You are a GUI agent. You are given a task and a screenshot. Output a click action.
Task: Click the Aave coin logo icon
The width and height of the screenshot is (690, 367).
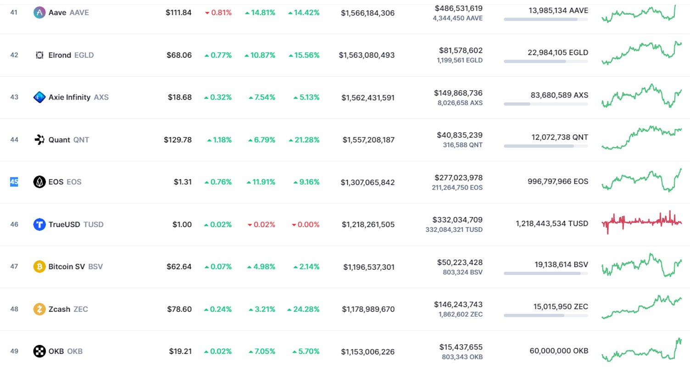point(39,12)
